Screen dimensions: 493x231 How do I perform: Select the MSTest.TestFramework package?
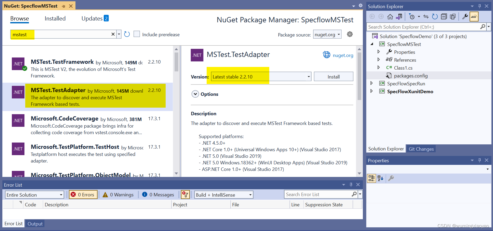[x=88, y=69]
